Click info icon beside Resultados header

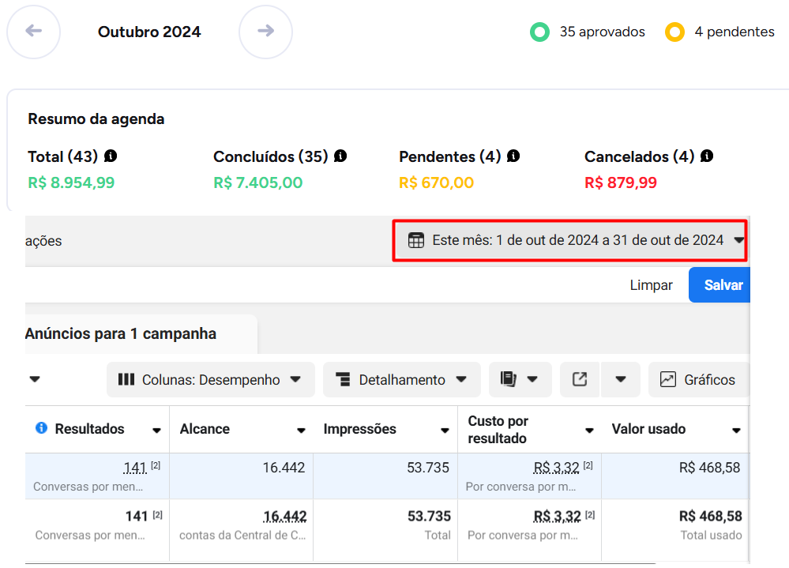click(42, 428)
